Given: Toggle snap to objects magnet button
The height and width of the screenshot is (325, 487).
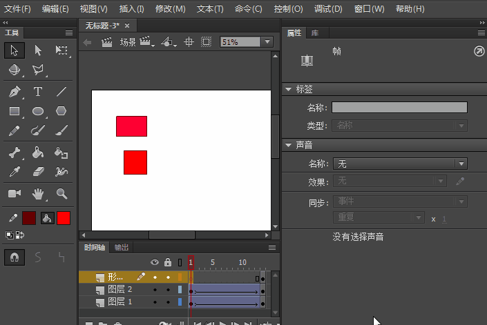Looking at the screenshot, I should pos(15,257).
